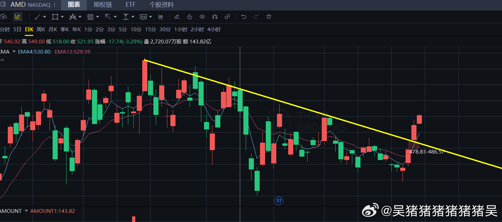Image resolution: width=502 pixels, height=222 pixels.
Task: Select the rectangle shape tool
Action: point(55,17)
